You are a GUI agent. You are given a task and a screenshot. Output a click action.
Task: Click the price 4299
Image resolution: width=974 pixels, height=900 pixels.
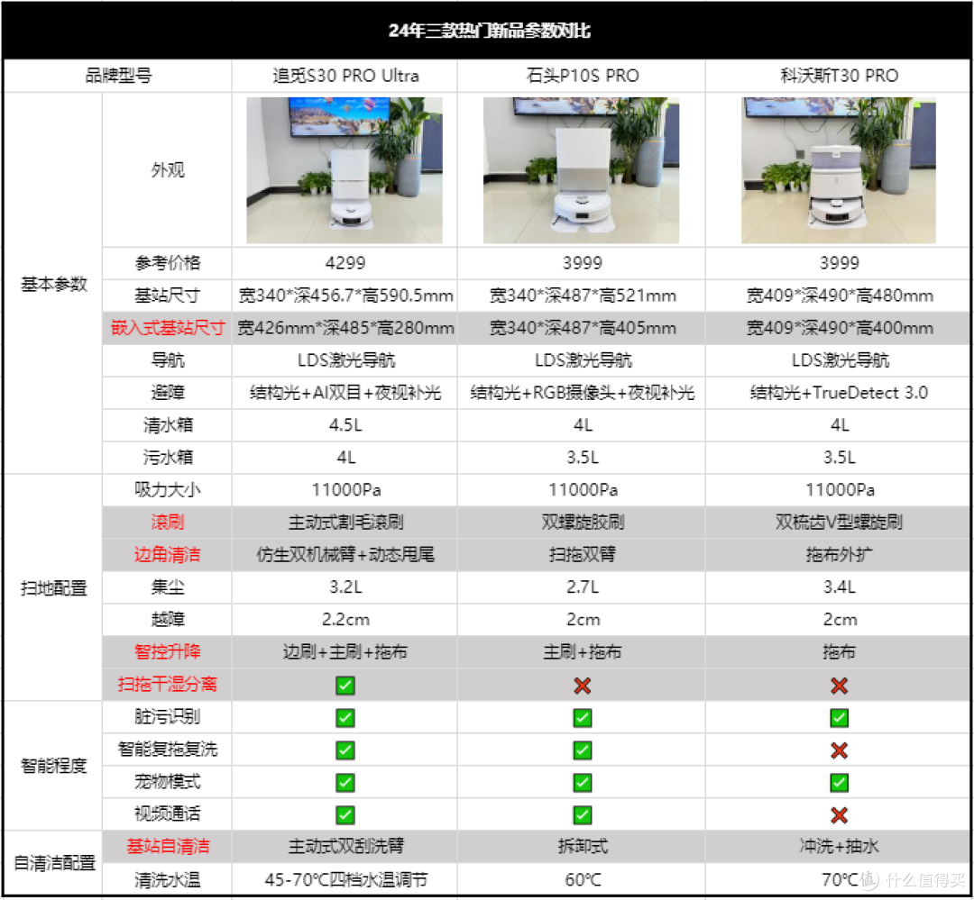pos(345,263)
